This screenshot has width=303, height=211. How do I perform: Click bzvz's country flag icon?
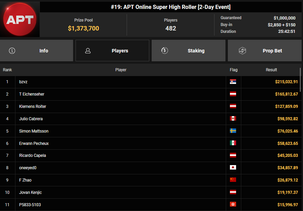(233, 82)
